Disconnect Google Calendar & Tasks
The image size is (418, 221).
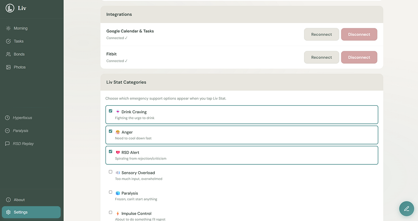(359, 34)
